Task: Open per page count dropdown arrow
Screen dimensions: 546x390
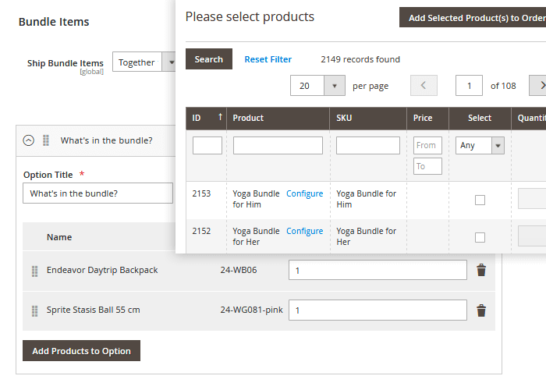Action: [335, 85]
